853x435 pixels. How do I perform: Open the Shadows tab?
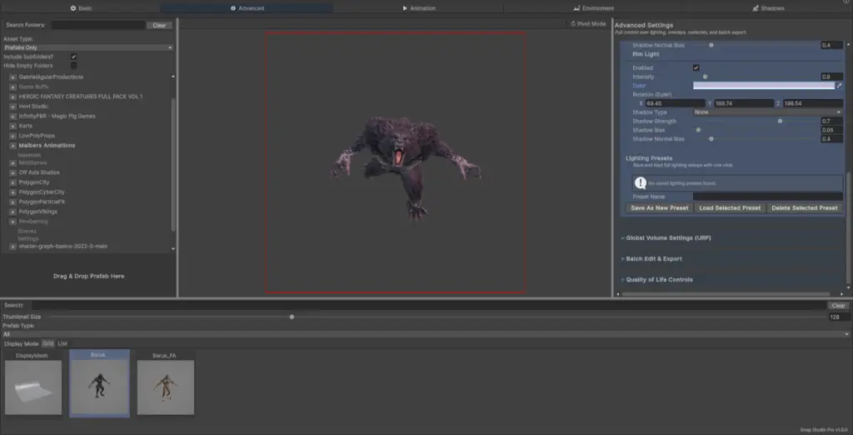(766, 7)
